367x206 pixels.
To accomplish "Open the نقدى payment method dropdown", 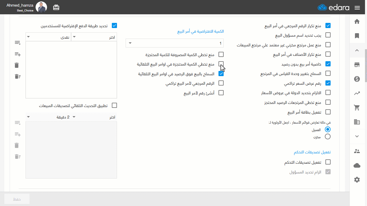I will 48,37.
